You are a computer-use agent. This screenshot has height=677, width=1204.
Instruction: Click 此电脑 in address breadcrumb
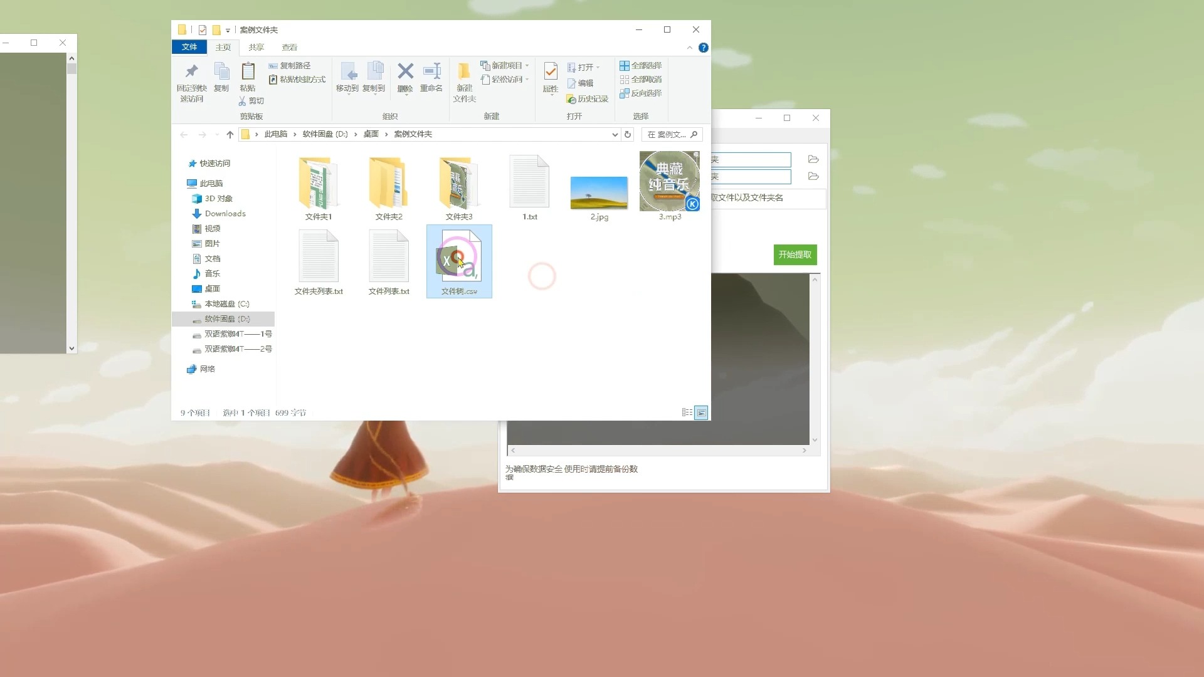[276, 134]
